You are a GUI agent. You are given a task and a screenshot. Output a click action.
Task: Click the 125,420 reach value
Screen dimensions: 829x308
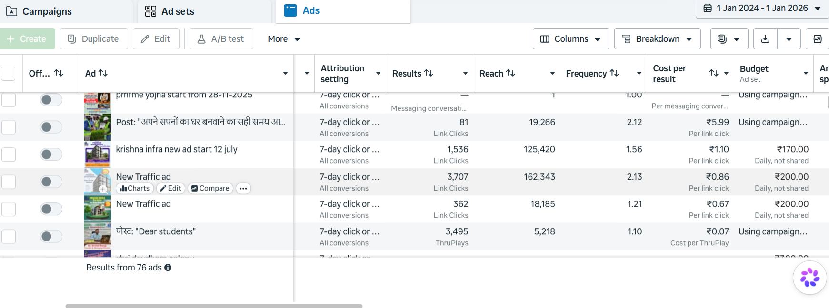pos(539,149)
